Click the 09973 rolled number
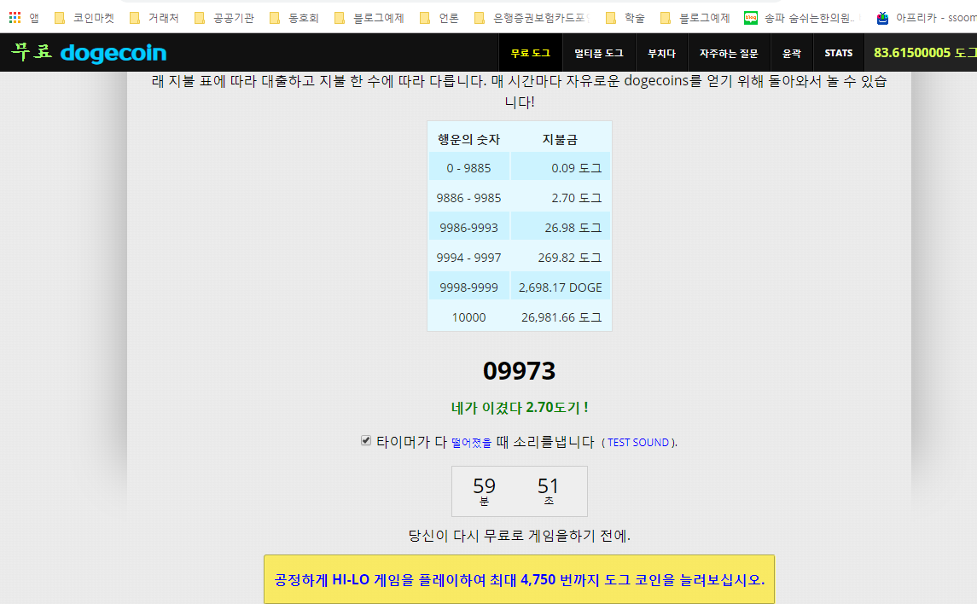 (x=519, y=370)
